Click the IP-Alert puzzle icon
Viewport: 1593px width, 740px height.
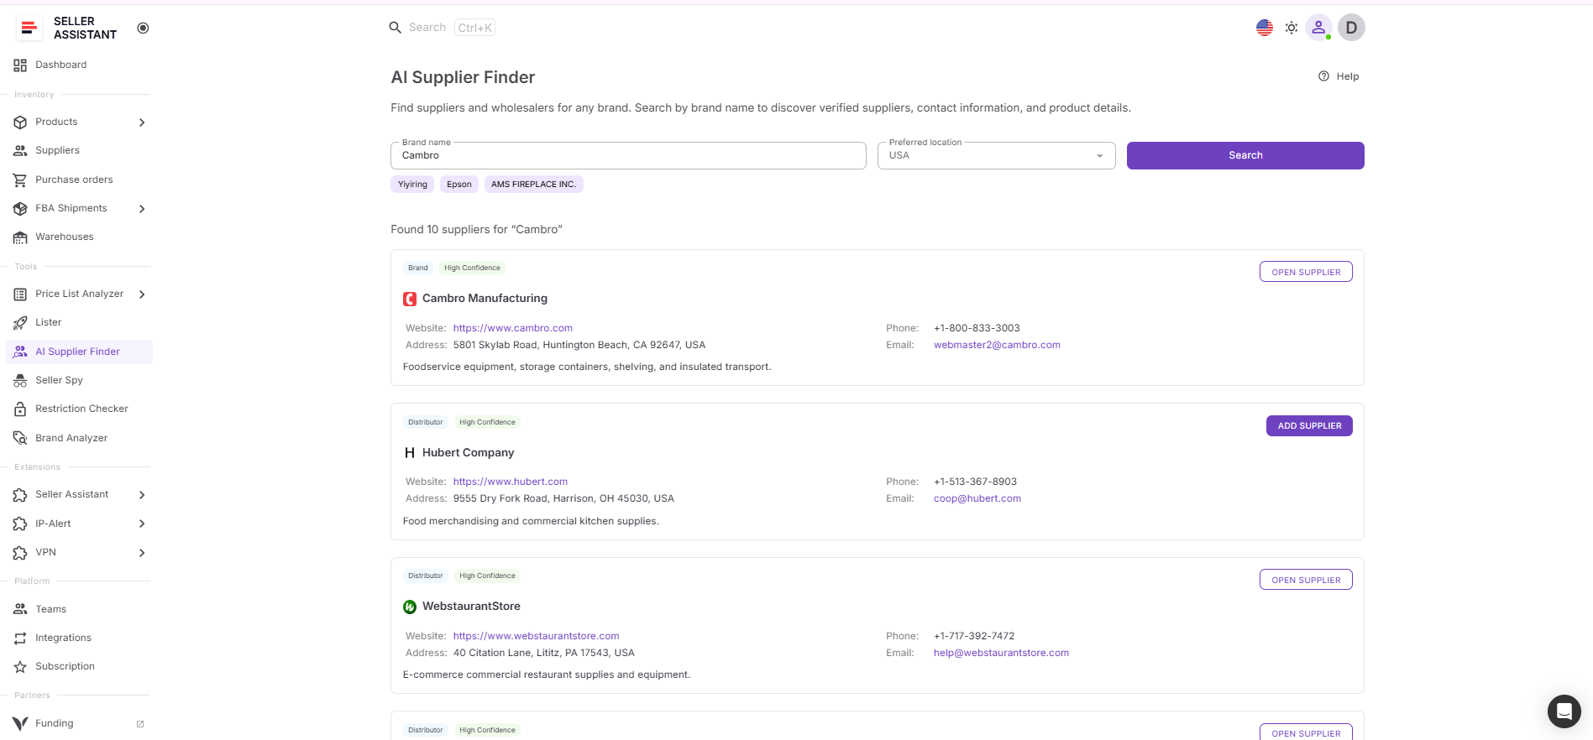20,524
